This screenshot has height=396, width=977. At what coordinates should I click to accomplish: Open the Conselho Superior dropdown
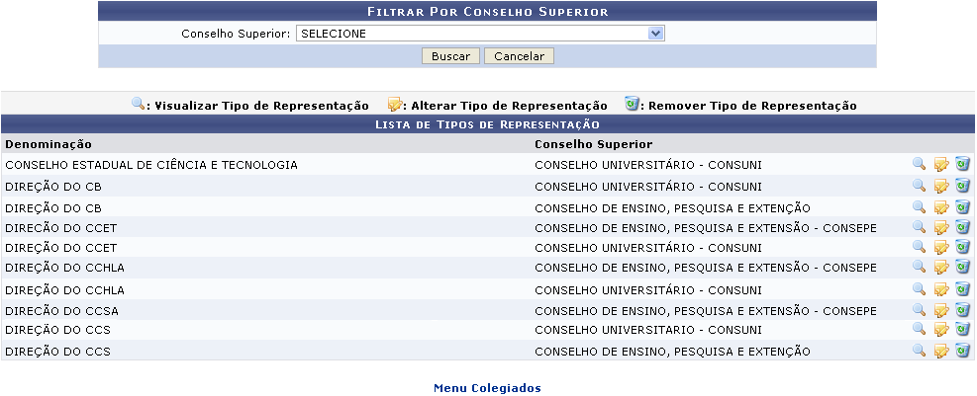[480, 34]
